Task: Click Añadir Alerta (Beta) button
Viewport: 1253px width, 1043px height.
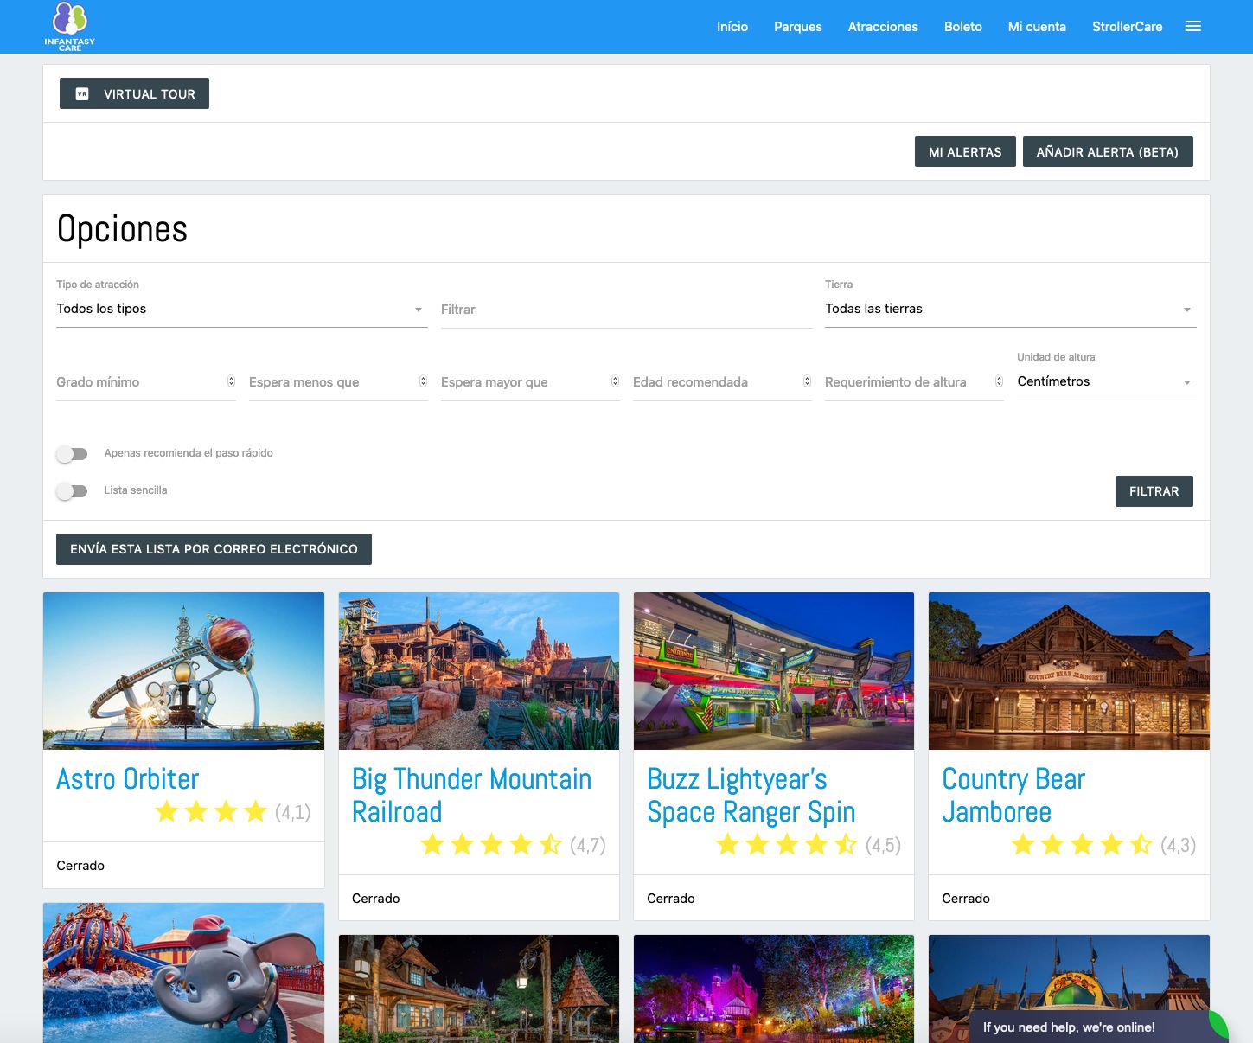Action: click(1107, 152)
